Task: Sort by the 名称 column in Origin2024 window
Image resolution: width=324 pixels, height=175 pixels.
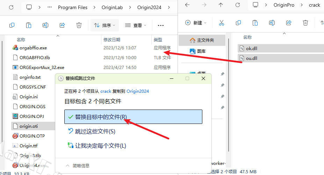Action: point(21,40)
